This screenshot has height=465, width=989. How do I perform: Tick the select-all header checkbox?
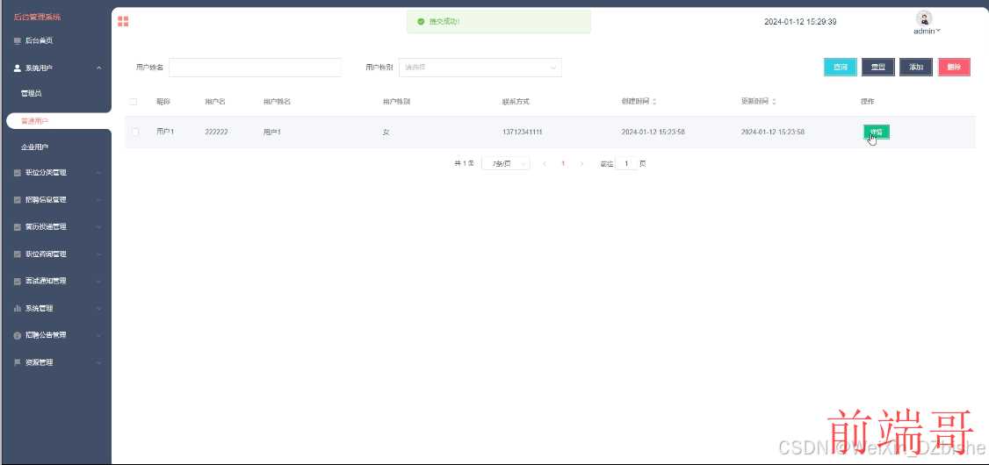pos(134,102)
